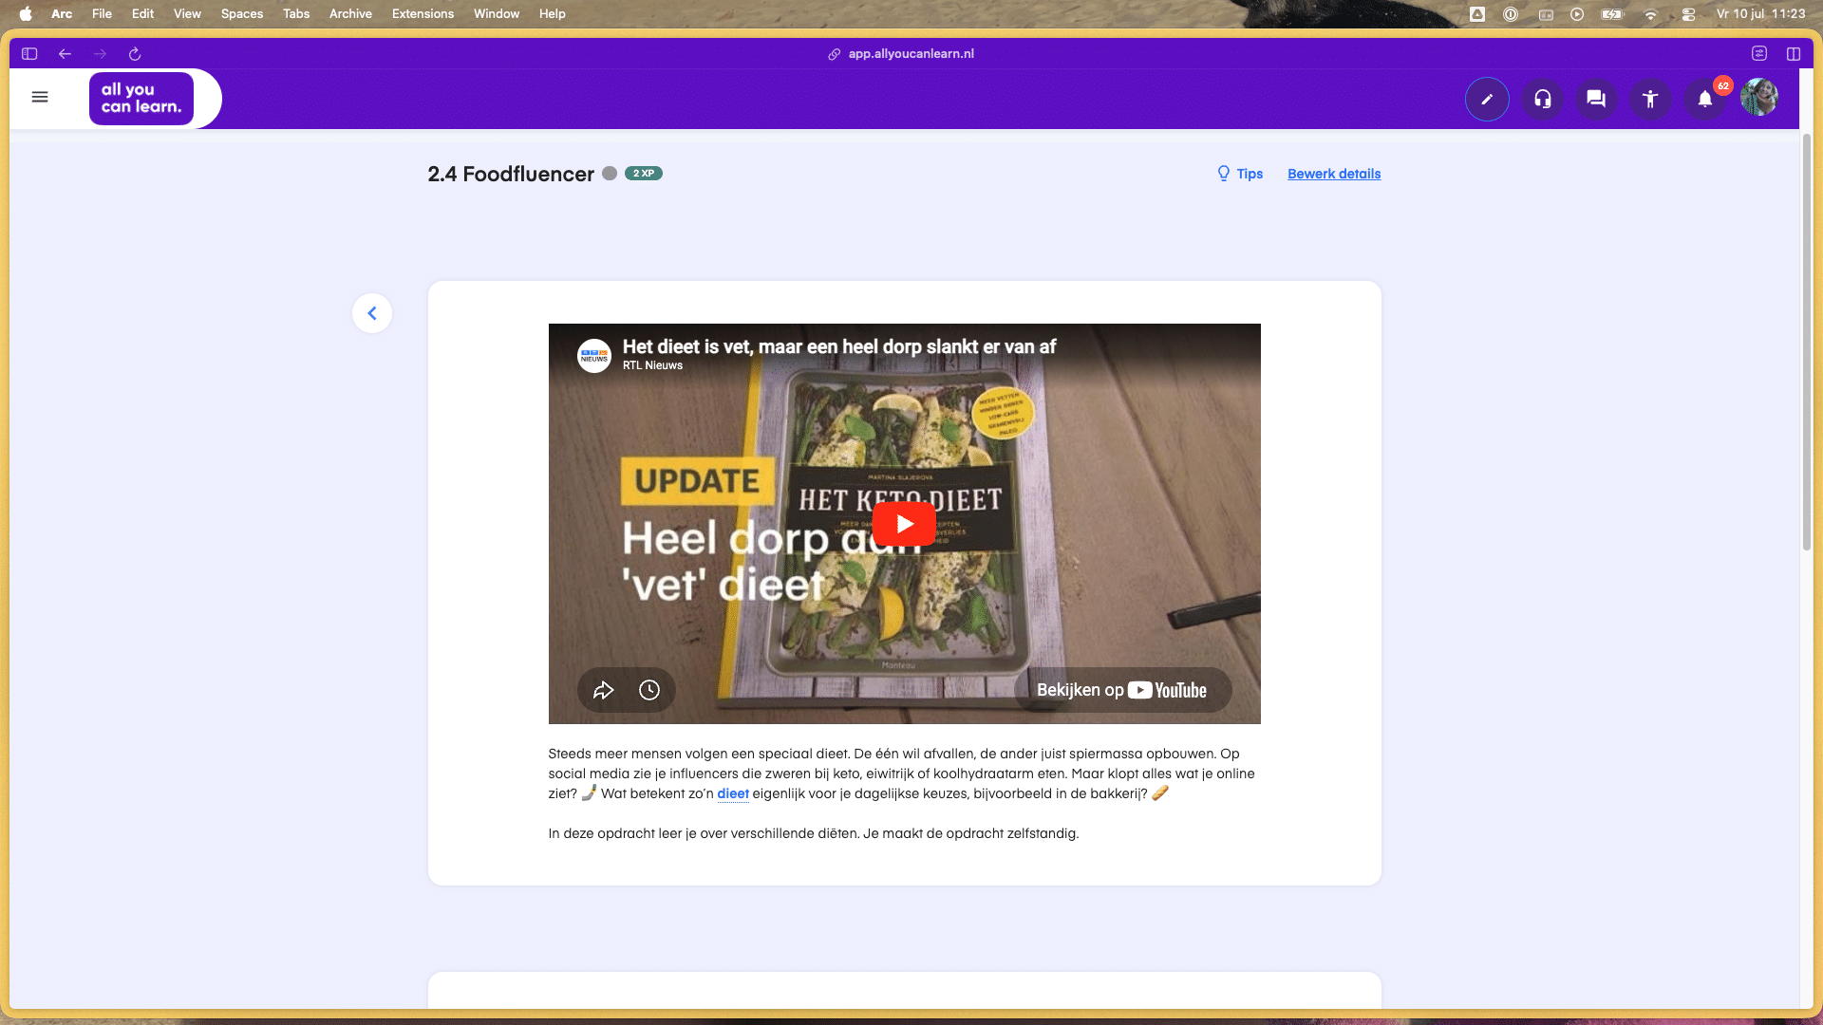The width and height of the screenshot is (1823, 1025).
Task: Open the user profile avatar
Action: (x=1759, y=98)
